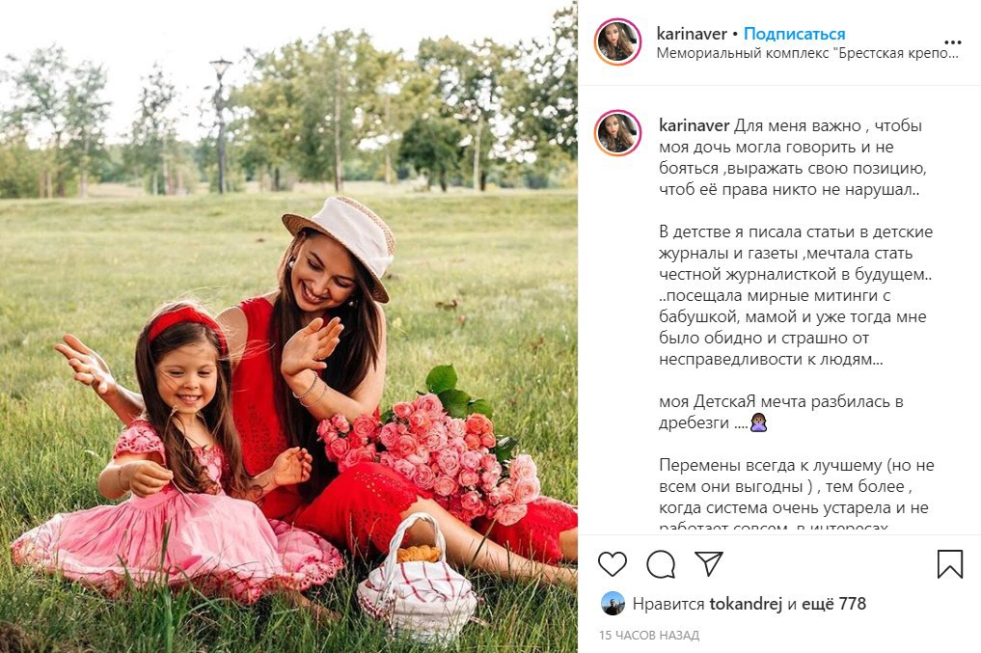Image resolution: width=981 pixels, height=653 pixels.
Task: Click karinaver avatar beside the caption
Action: 617,132
